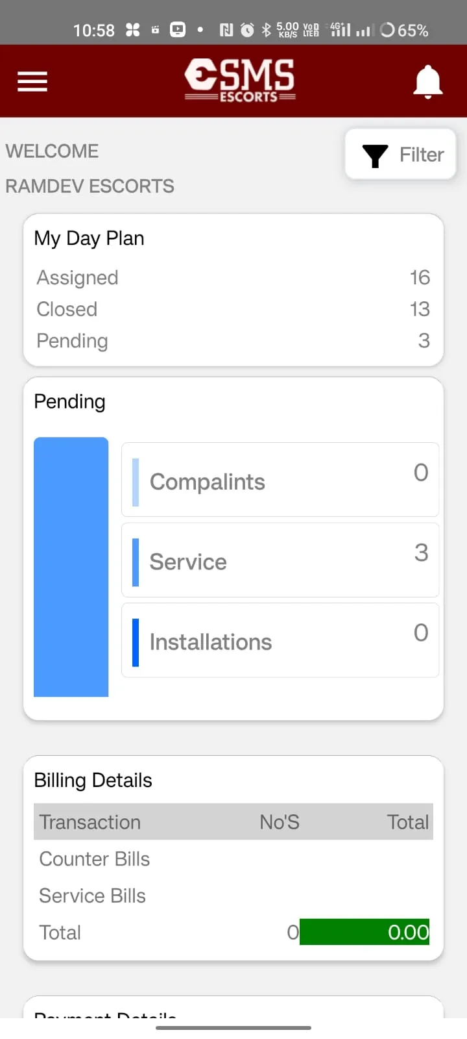Tap the battery indicator icon
The height and width of the screenshot is (1039, 467).
point(387,30)
